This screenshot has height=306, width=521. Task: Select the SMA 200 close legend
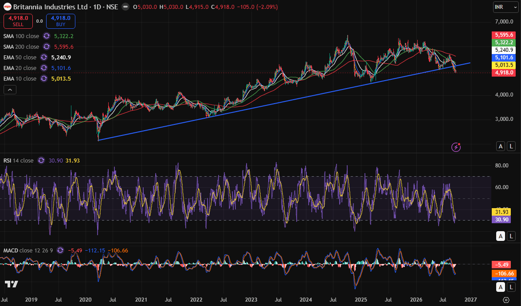point(21,46)
